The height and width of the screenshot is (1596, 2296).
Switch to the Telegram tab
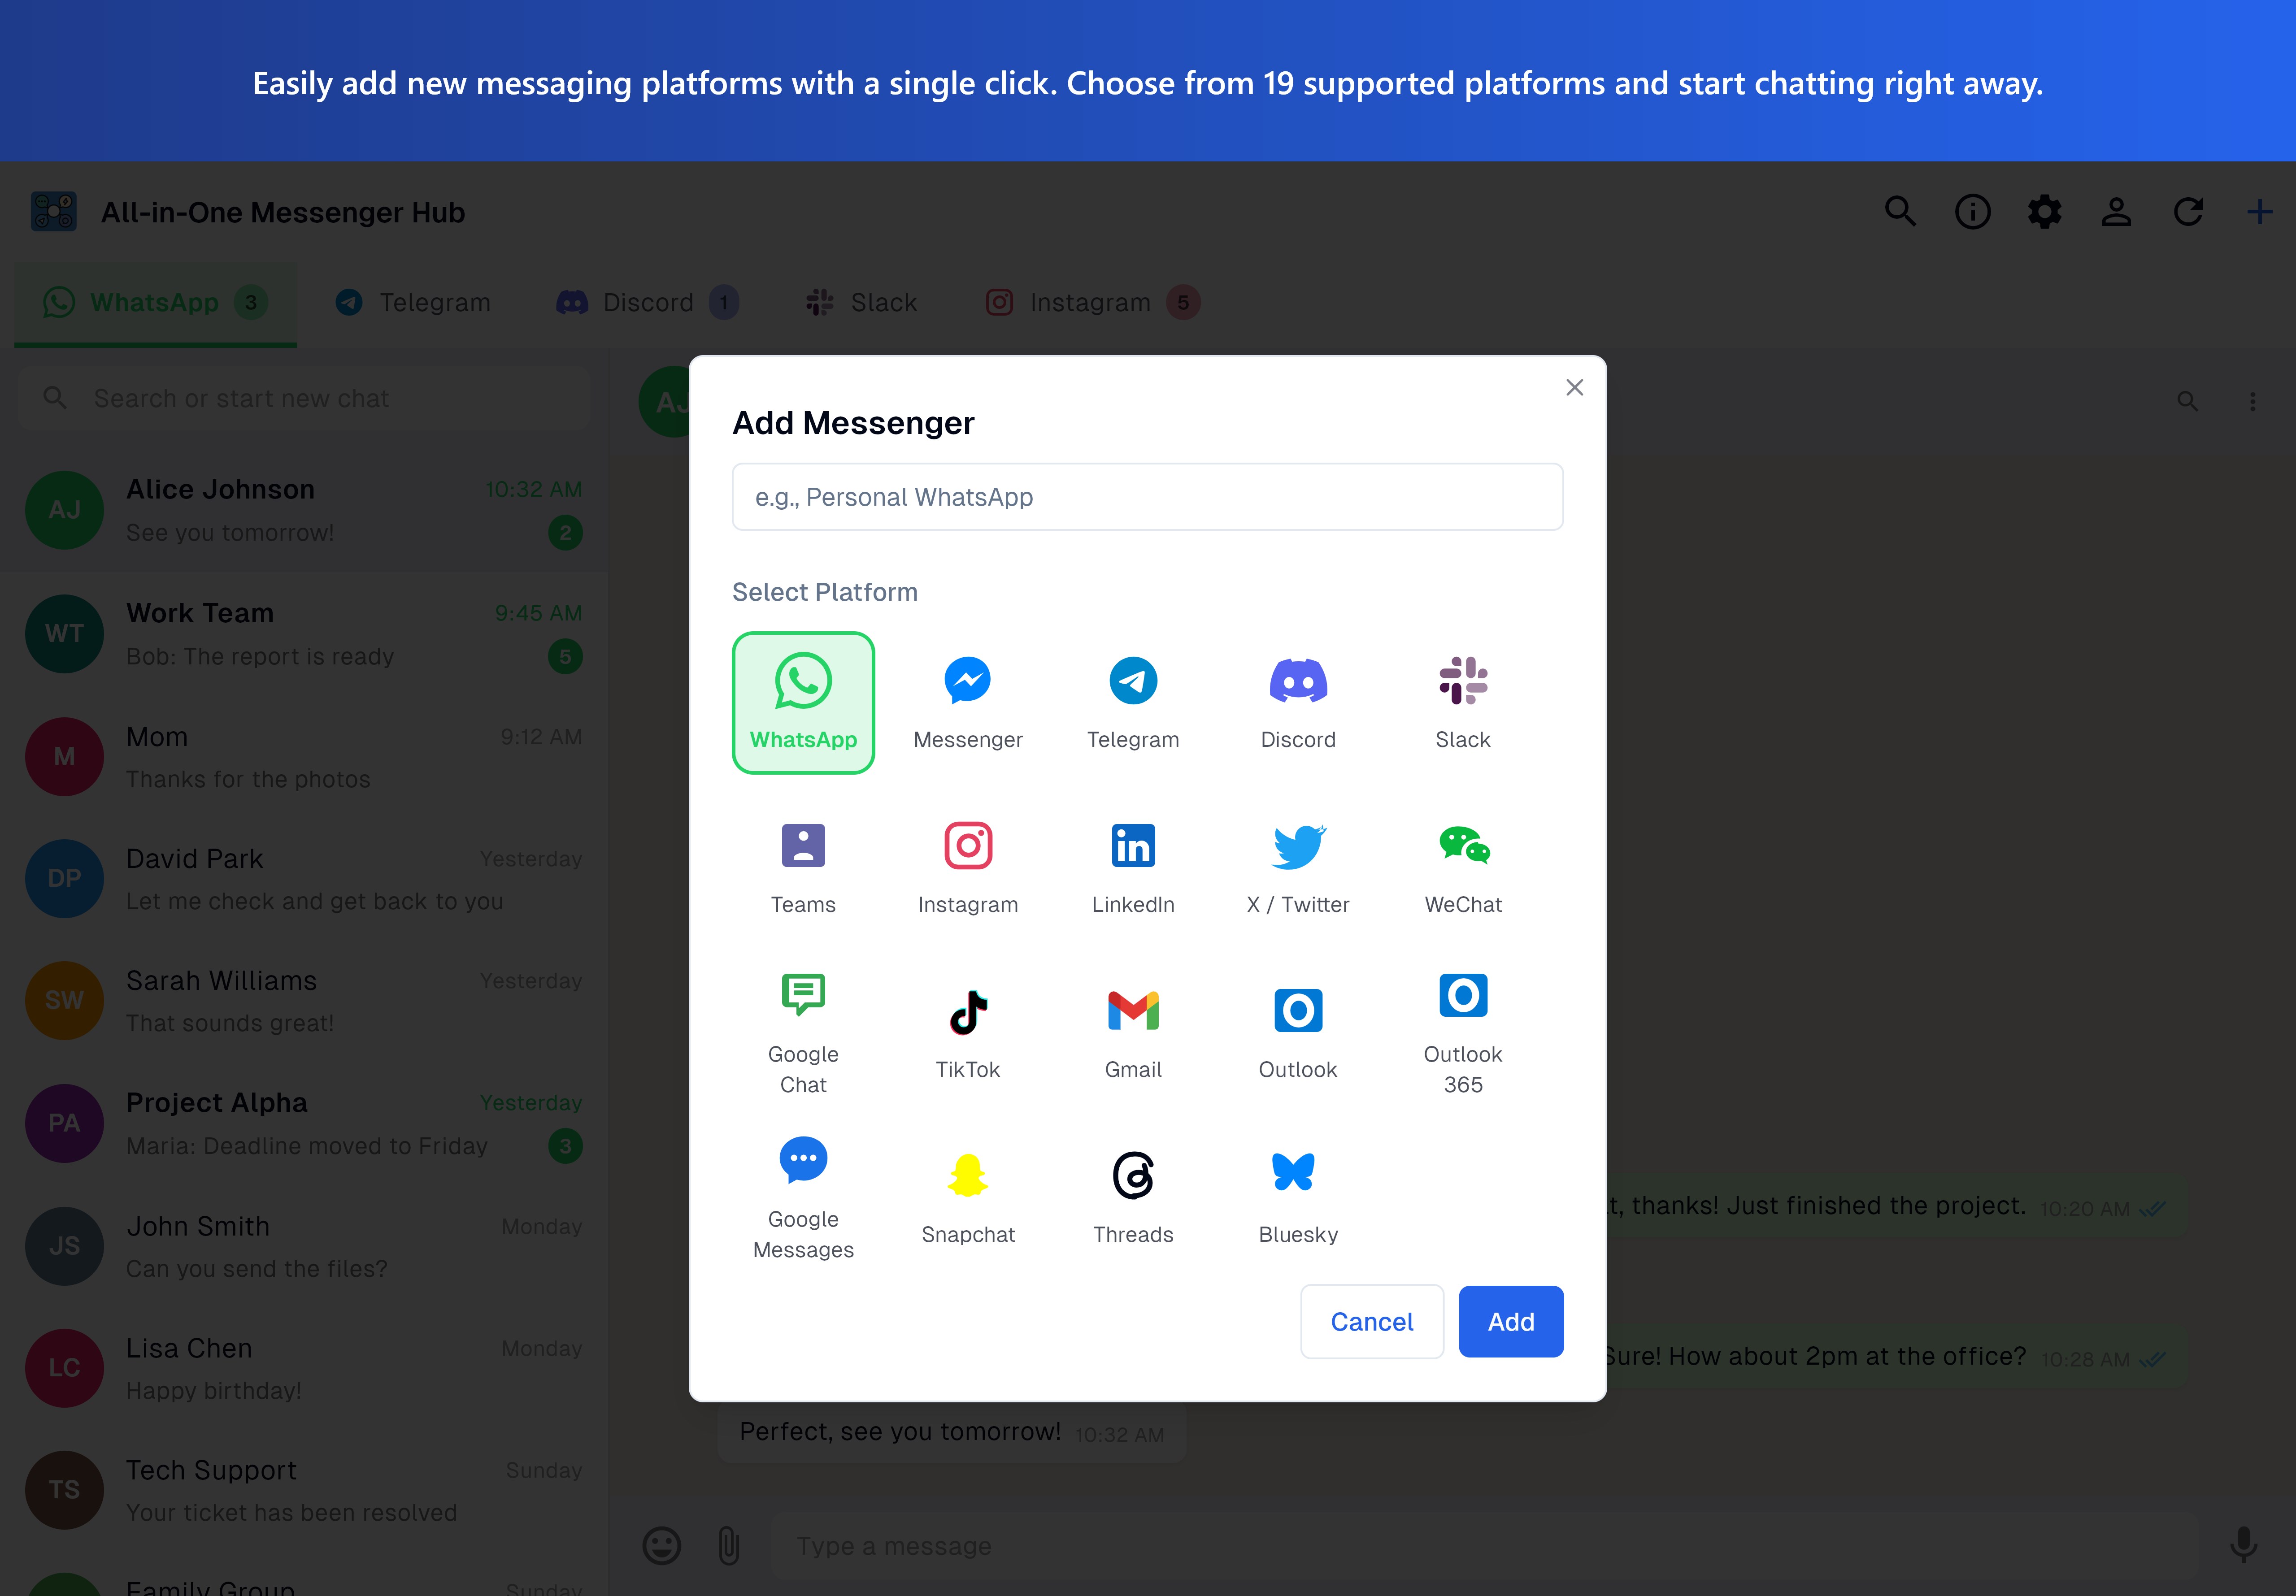click(413, 303)
